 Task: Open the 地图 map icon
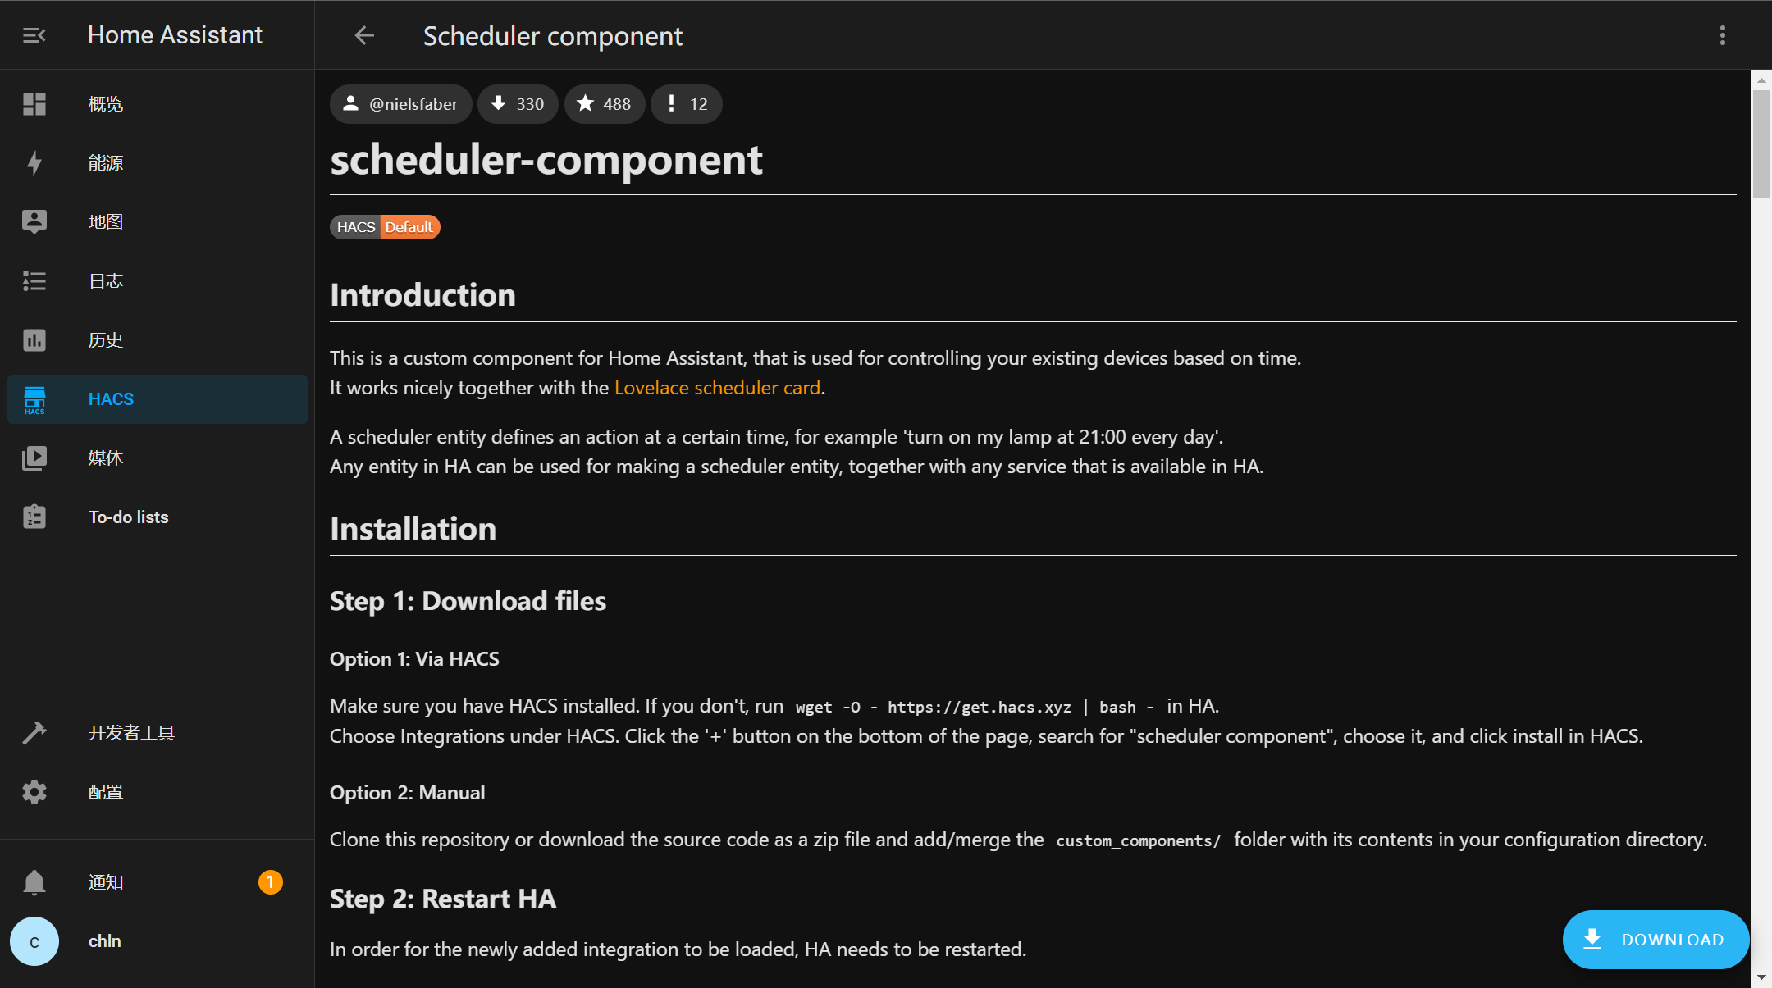(x=34, y=222)
